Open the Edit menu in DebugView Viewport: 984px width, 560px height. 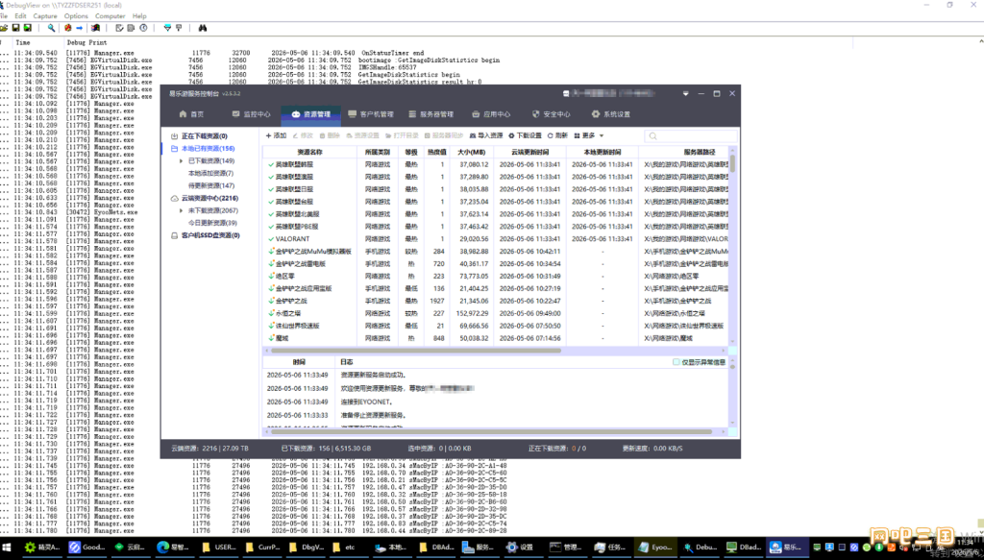click(x=21, y=15)
